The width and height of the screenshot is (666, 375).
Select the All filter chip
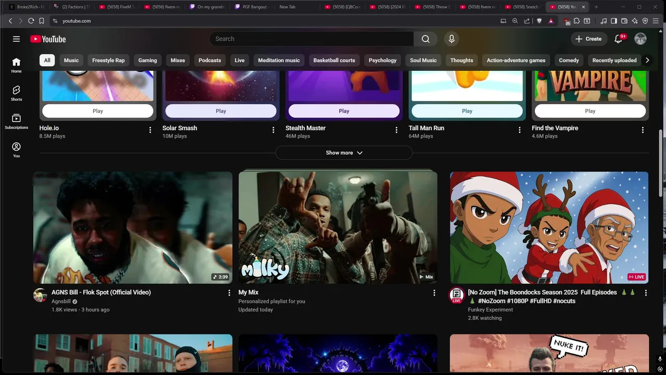click(x=47, y=60)
